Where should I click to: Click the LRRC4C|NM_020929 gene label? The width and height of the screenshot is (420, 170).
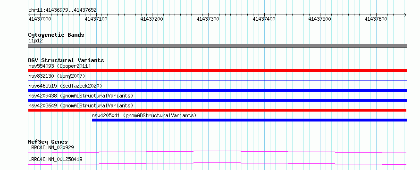point(51,147)
